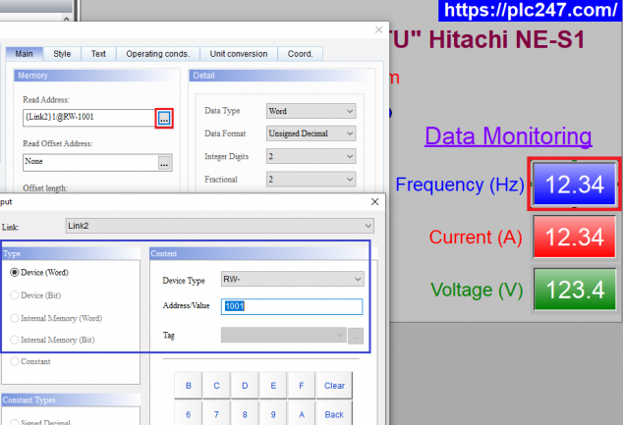Click keypad button B
This screenshot has height=425, width=623.
pos(189,386)
